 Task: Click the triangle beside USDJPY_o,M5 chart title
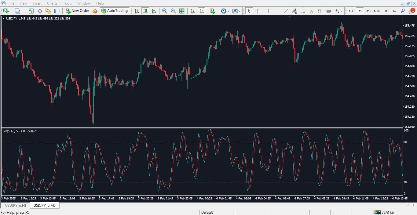click(3, 19)
